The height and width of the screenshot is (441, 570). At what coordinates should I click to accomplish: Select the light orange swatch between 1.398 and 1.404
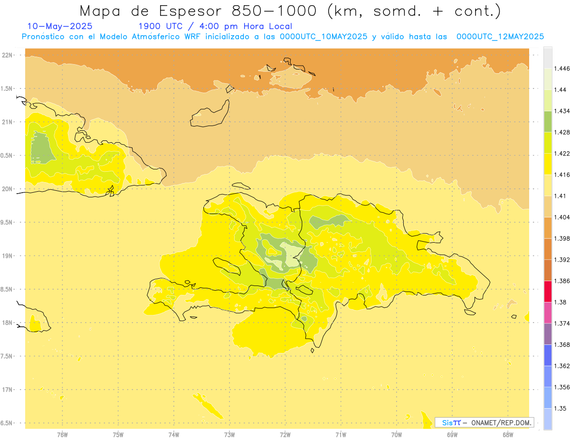[548, 228]
